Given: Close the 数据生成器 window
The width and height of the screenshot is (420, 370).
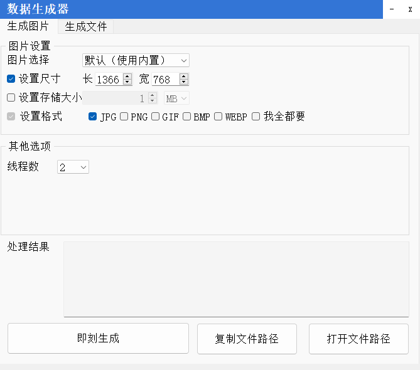Looking at the screenshot, I should 410,9.
